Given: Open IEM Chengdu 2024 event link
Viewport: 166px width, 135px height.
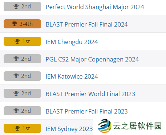Looking at the screenshot, I should pyautogui.click(x=72, y=42).
